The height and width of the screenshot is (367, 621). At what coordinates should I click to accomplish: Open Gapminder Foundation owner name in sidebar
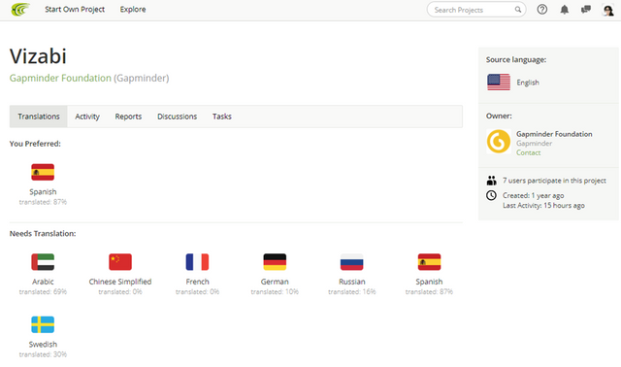point(554,134)
